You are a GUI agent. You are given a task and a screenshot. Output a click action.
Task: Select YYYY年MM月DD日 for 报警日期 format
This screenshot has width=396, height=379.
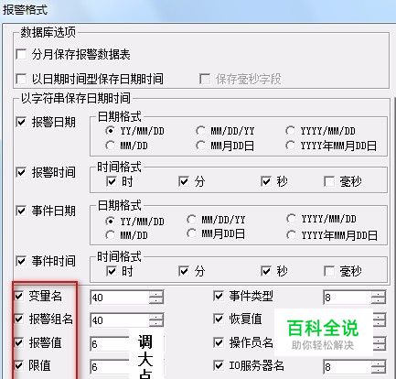(290, 146)
